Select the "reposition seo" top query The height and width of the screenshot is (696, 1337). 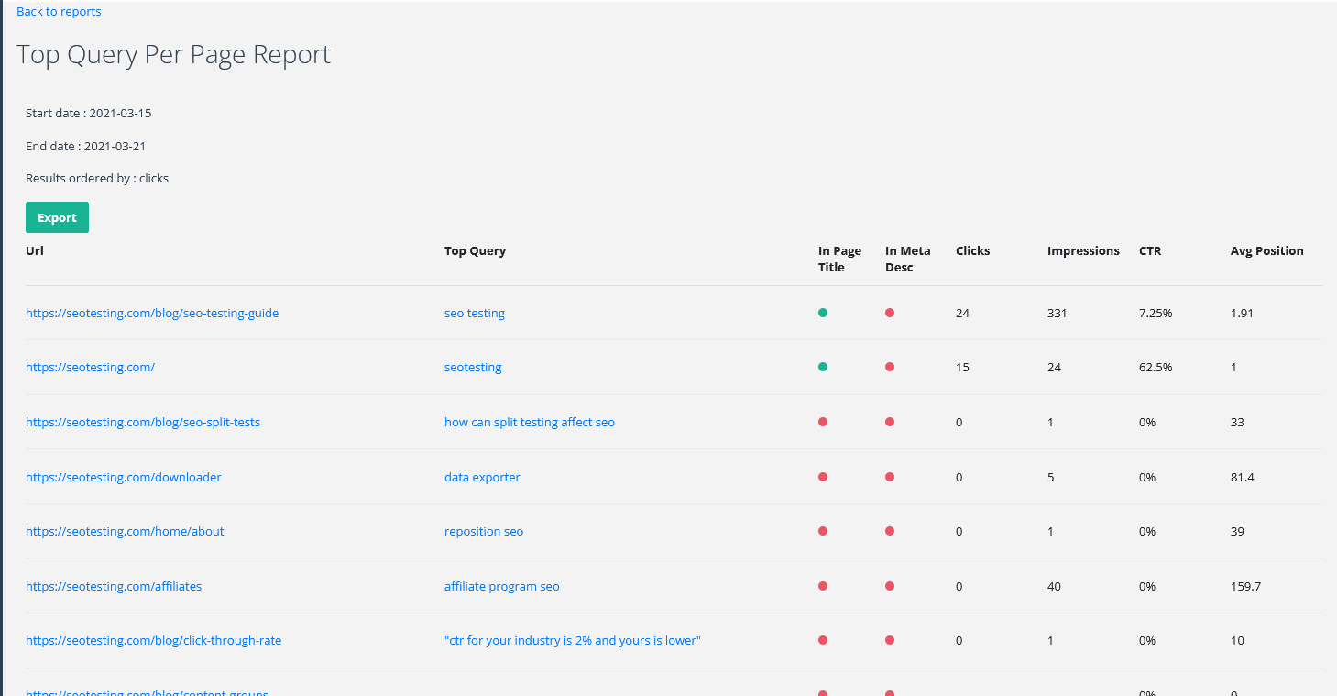pyautogui.click(x=484, y=531)
